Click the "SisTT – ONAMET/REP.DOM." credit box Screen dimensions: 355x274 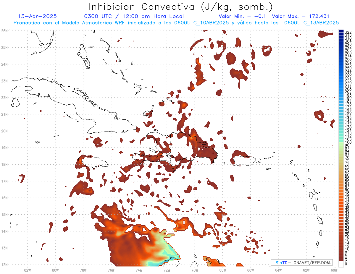[302, 262]
